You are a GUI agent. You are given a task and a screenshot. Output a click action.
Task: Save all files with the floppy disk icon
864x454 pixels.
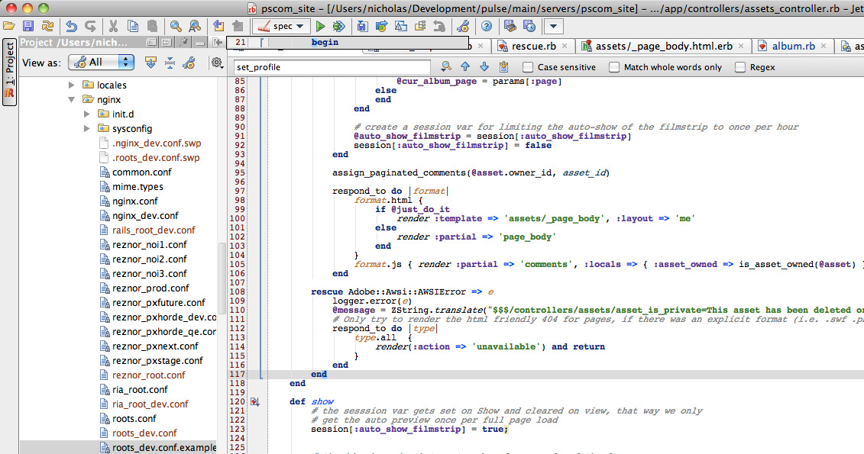(28, 26)
